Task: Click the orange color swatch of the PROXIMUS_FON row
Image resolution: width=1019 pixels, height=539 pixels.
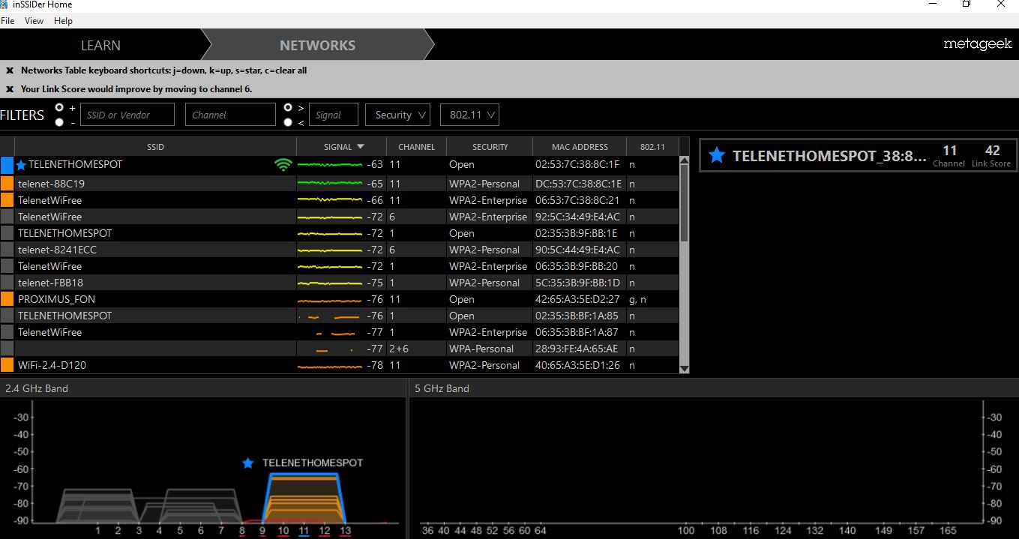Action: tap(7, 299)
